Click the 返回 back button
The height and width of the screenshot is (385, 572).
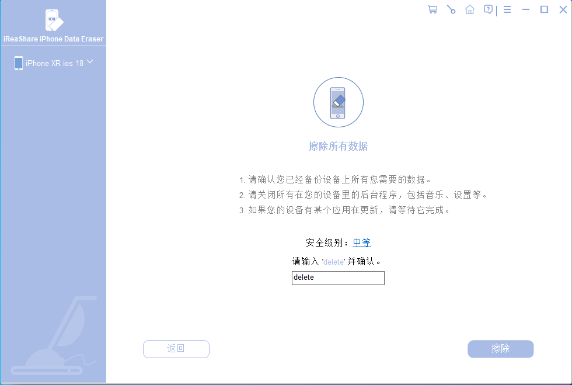click(x=176, y=349)
